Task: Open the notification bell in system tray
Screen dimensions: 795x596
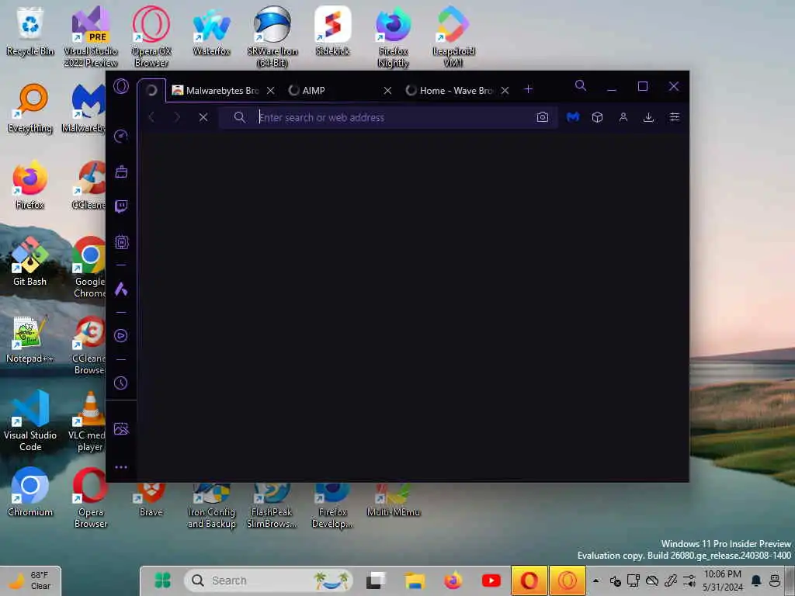Action: [756, 580]
